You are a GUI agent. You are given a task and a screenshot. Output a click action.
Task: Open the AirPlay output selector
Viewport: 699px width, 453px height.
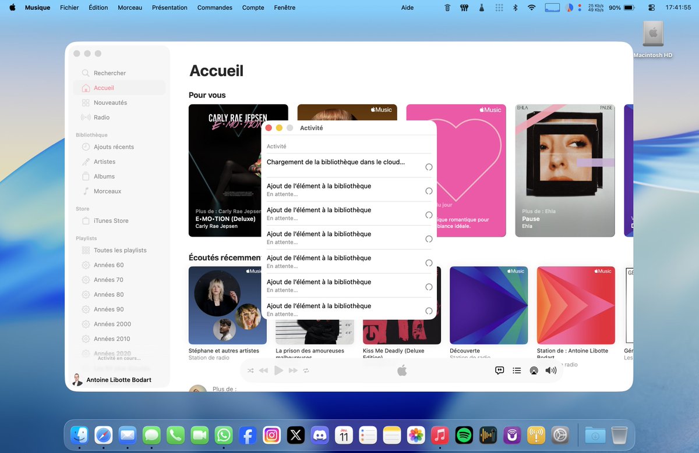(x=534, y=370)
